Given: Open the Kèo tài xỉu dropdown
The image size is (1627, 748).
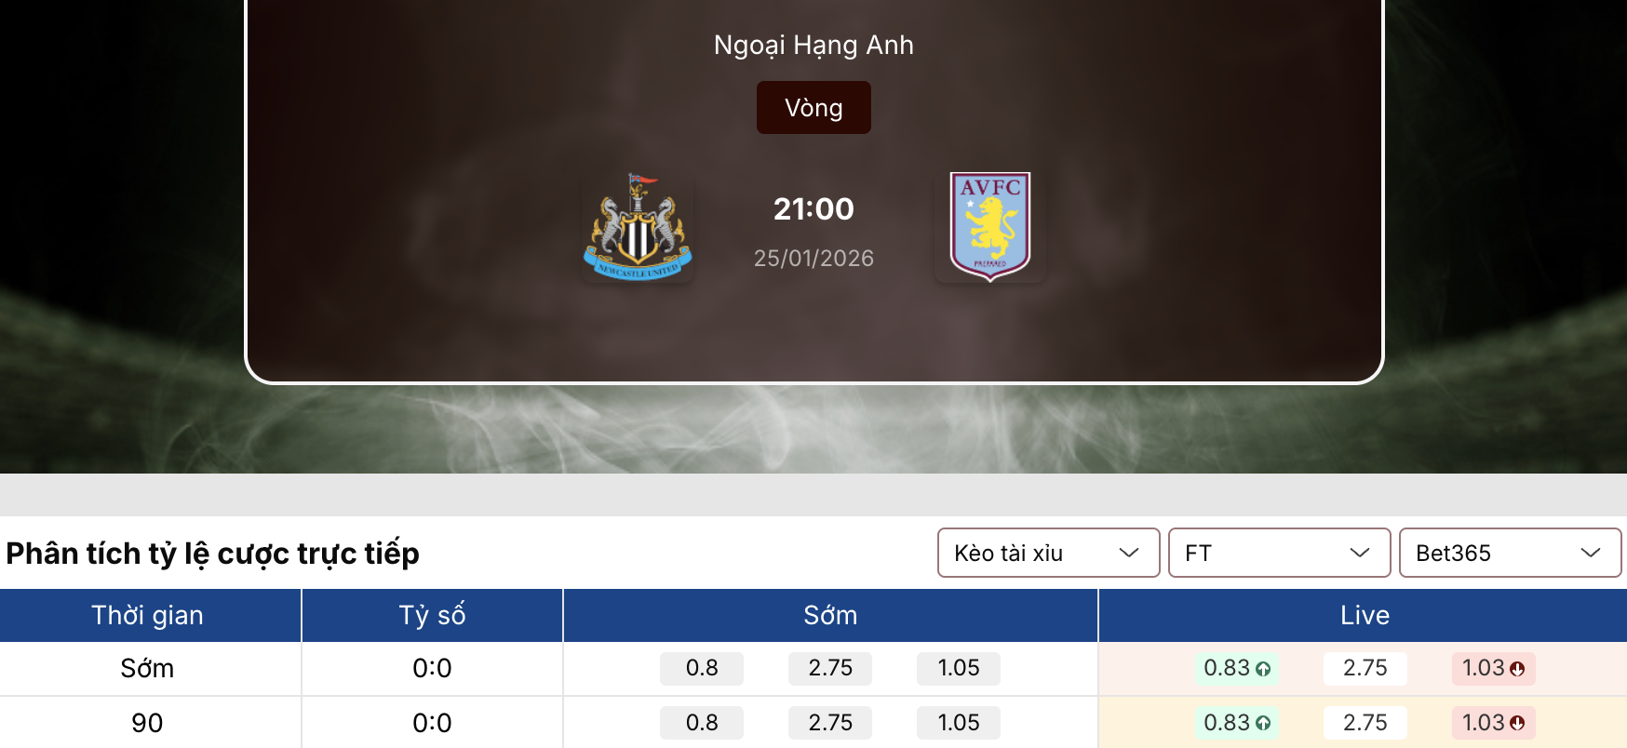Looking at the screenshot, I should click(1048, 553).
